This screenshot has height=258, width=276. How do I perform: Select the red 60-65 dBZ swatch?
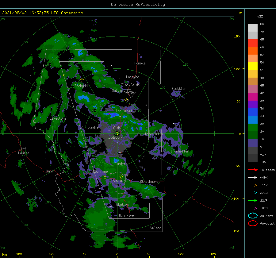coord(253,43)
